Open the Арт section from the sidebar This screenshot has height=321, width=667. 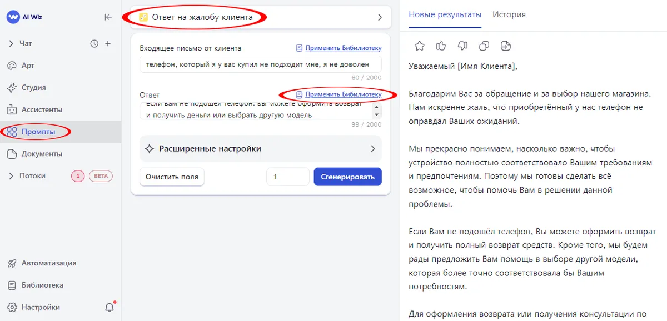(26, 65)
